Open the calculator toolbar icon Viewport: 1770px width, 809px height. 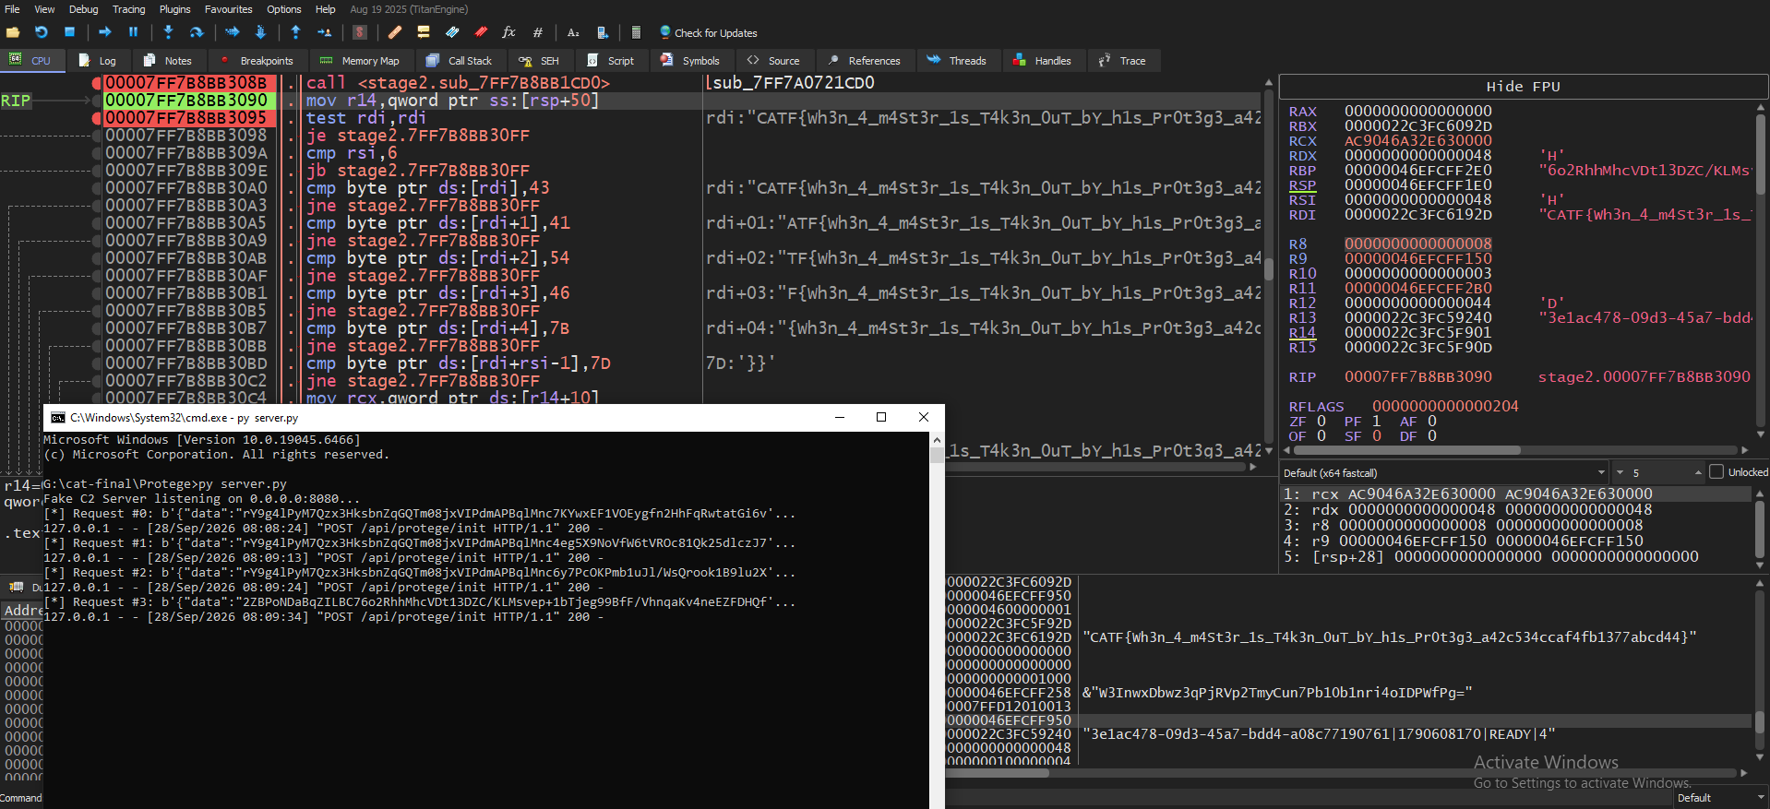[636, 32]
